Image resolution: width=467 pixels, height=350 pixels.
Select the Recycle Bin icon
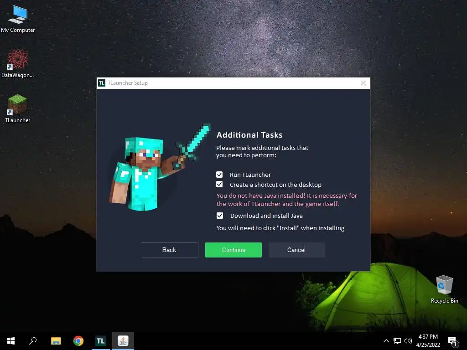coord(444,289)
